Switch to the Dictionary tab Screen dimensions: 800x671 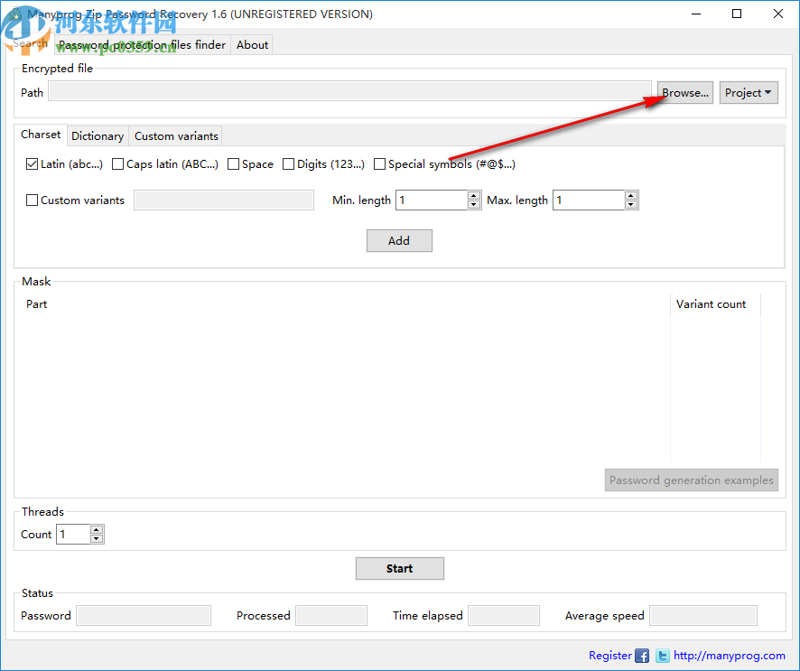98,135
